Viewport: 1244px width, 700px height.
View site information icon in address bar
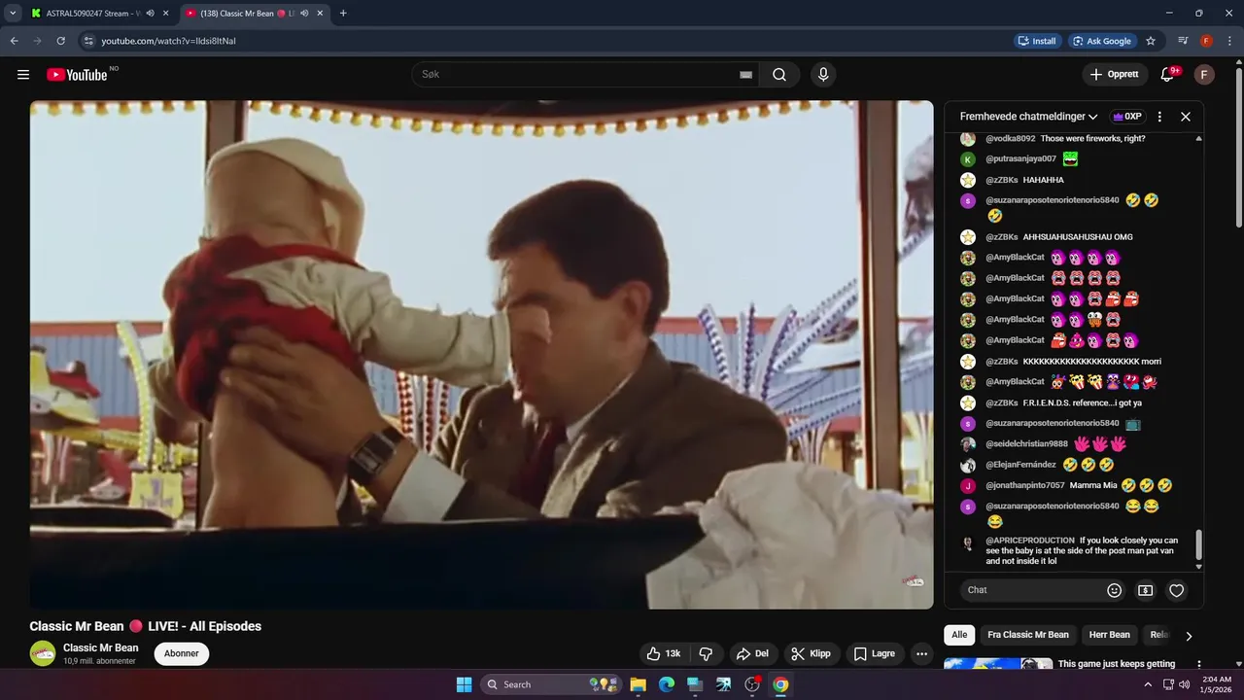(x=87, y=41)
